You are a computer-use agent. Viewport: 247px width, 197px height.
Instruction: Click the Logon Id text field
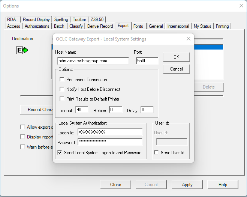(x=110, y=132)
